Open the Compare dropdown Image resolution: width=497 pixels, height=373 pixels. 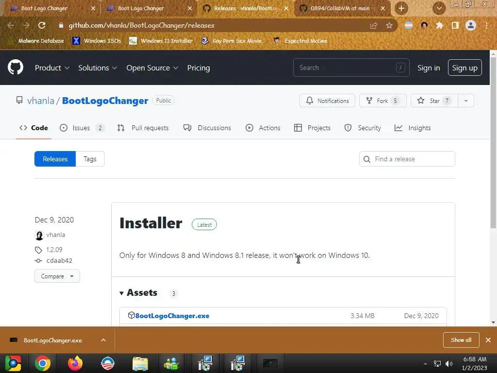point(57,276)
